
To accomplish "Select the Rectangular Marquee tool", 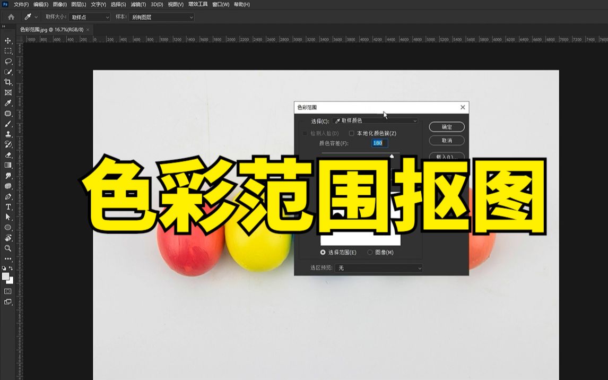I will pos(8,51).
